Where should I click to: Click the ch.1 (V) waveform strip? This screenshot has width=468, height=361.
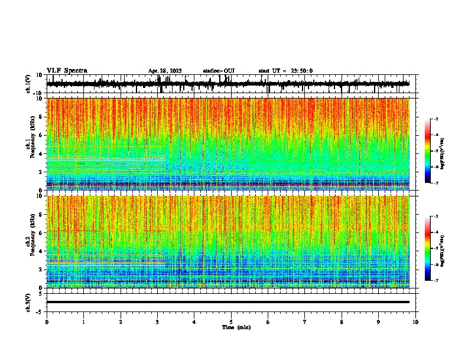coord(228,84)
